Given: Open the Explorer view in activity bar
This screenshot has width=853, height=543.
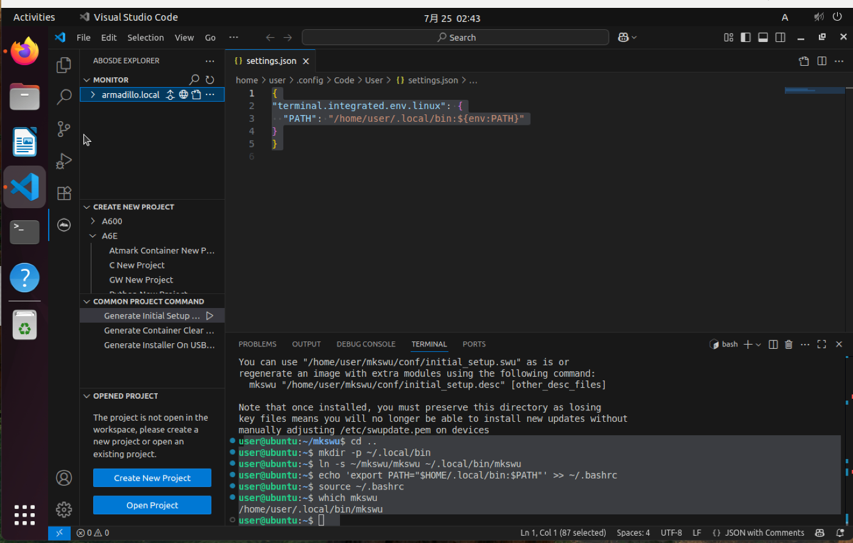Looking at the screenshot, I should [64, 65].
